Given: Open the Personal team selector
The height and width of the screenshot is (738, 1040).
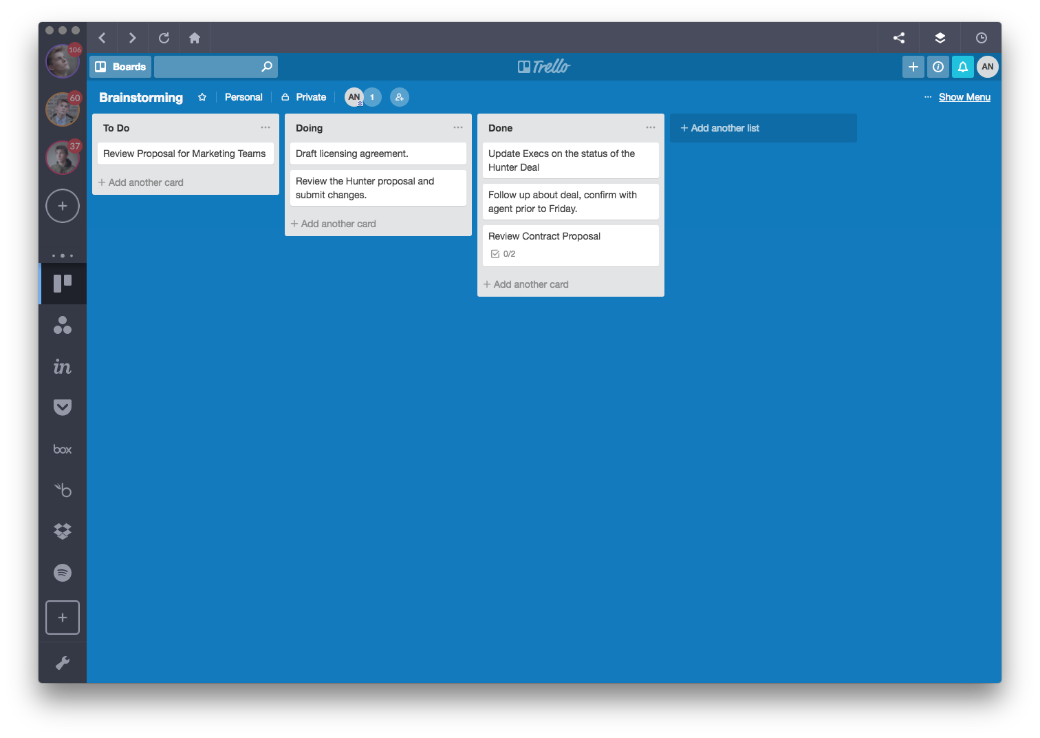Looking at the screenshot, I should (243, 97).
